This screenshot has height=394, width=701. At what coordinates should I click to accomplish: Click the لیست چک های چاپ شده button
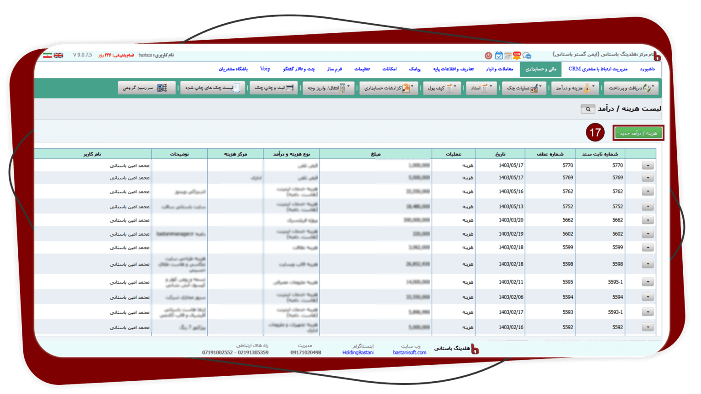(x=213, y=88)
